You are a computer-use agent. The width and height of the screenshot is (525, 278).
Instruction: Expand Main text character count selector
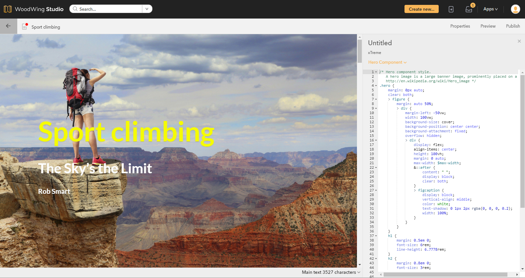pos(359,272)
